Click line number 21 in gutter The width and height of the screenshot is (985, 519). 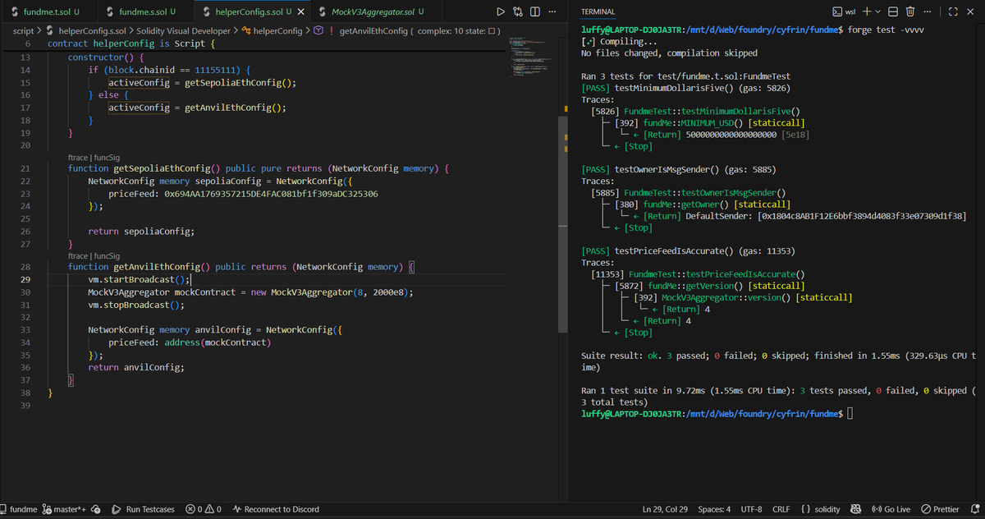25,168
